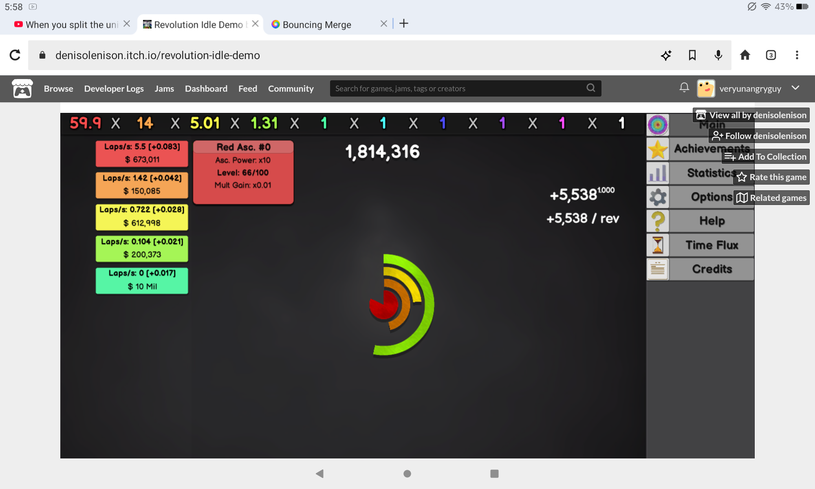Viewport: 815px width, 489px height.
Task: Click the itch.io notifications bell
Action: 684,88
